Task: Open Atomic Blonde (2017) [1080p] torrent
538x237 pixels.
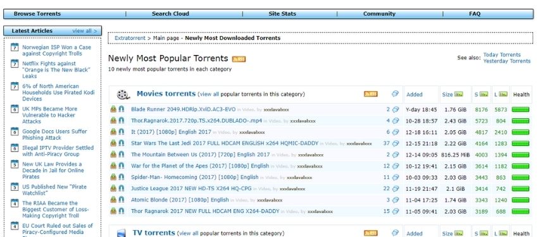Action: pos(180,200)
